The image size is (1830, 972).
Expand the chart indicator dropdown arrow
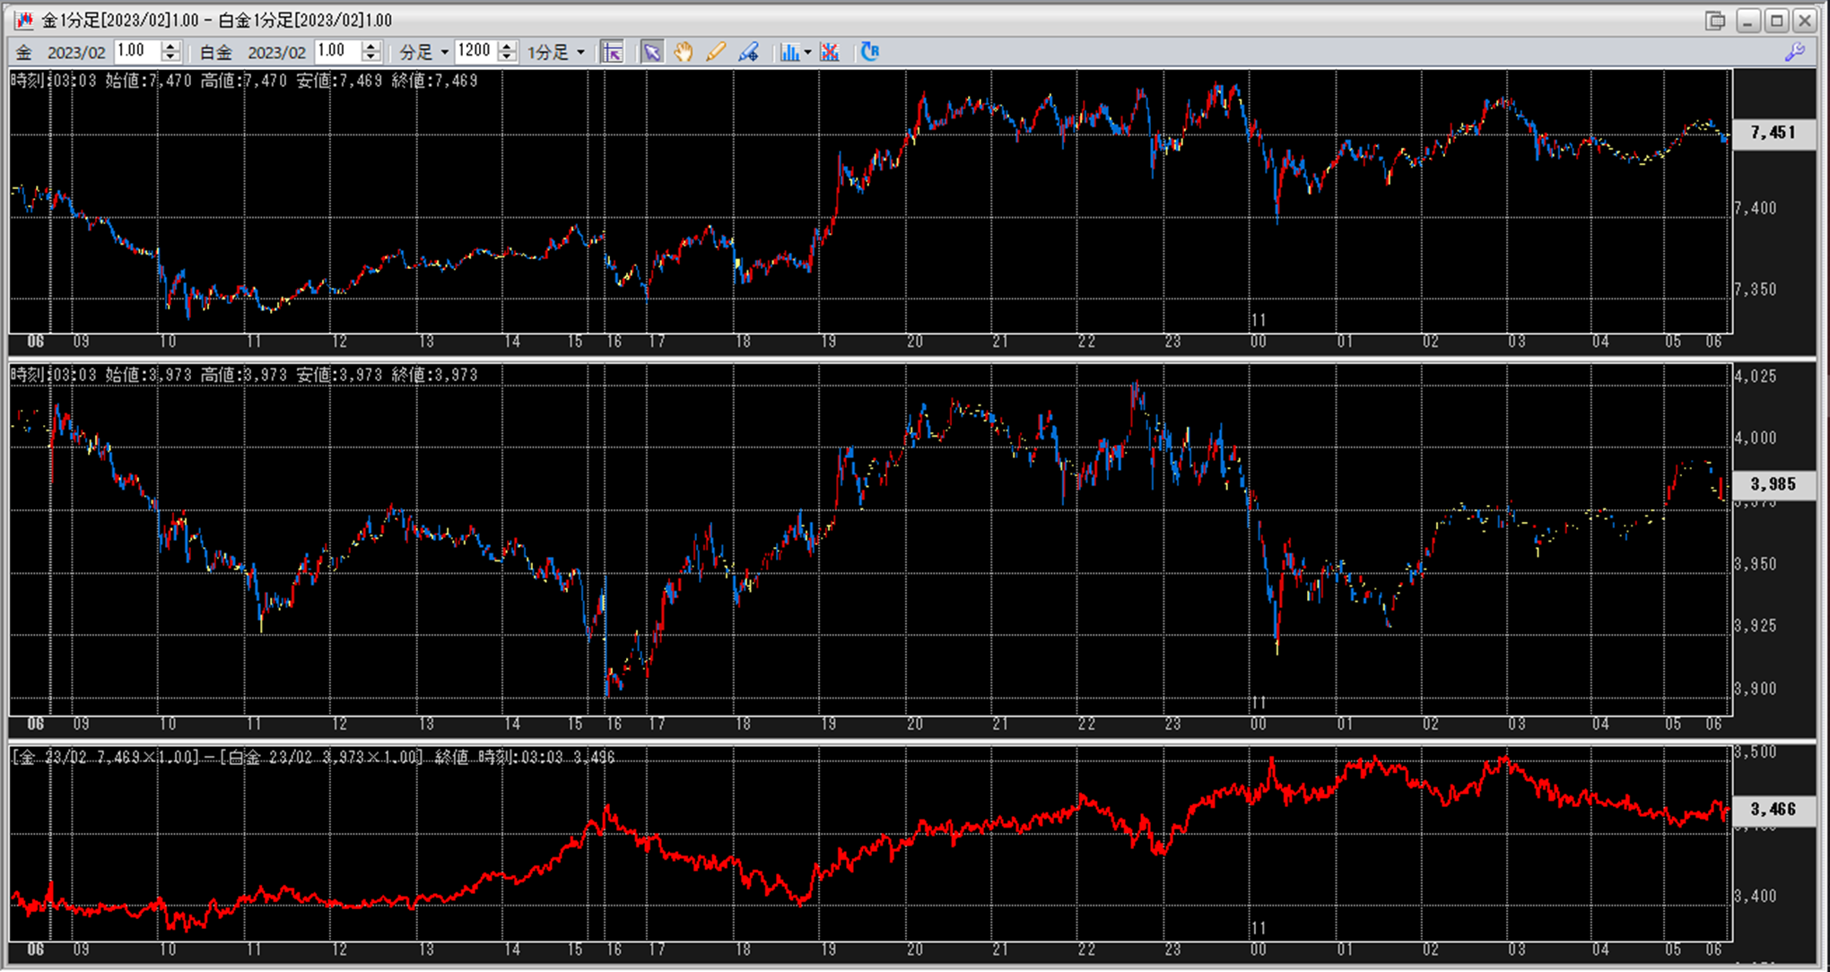[x=807, y=52]
